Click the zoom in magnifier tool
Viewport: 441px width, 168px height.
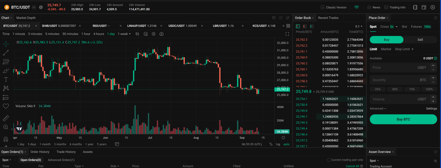pyautogui.click(x=6, y=127)
